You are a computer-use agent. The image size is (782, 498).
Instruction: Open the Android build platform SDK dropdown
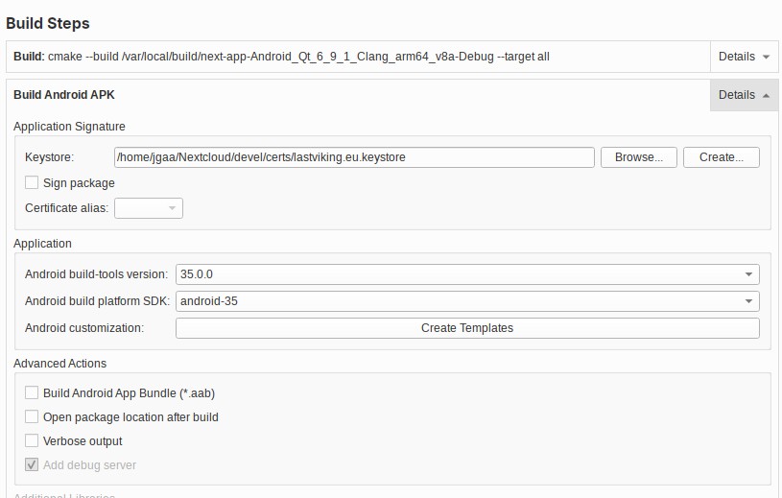point(466,301)
